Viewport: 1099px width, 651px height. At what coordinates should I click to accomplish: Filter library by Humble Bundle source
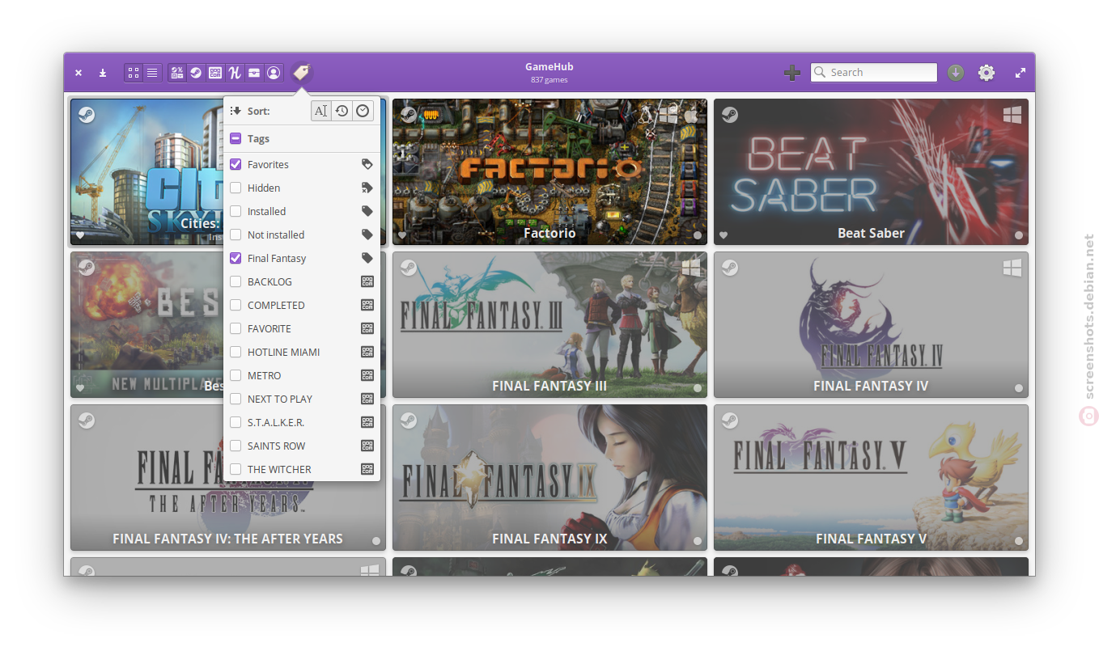pyautogui.click(x=235, y=73)
